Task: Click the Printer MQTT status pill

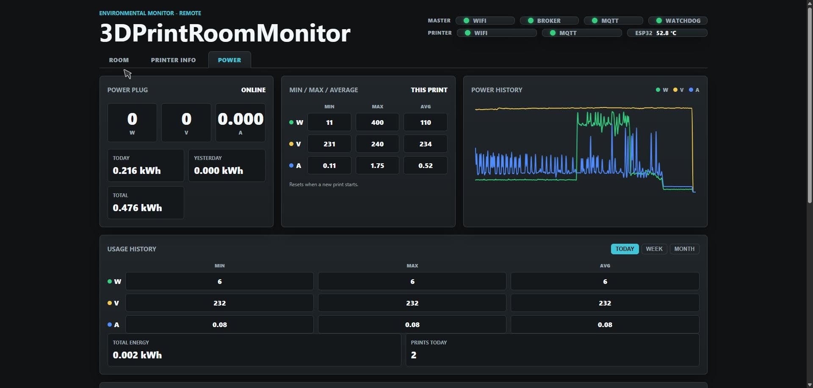Action: [x=582, y=33]
